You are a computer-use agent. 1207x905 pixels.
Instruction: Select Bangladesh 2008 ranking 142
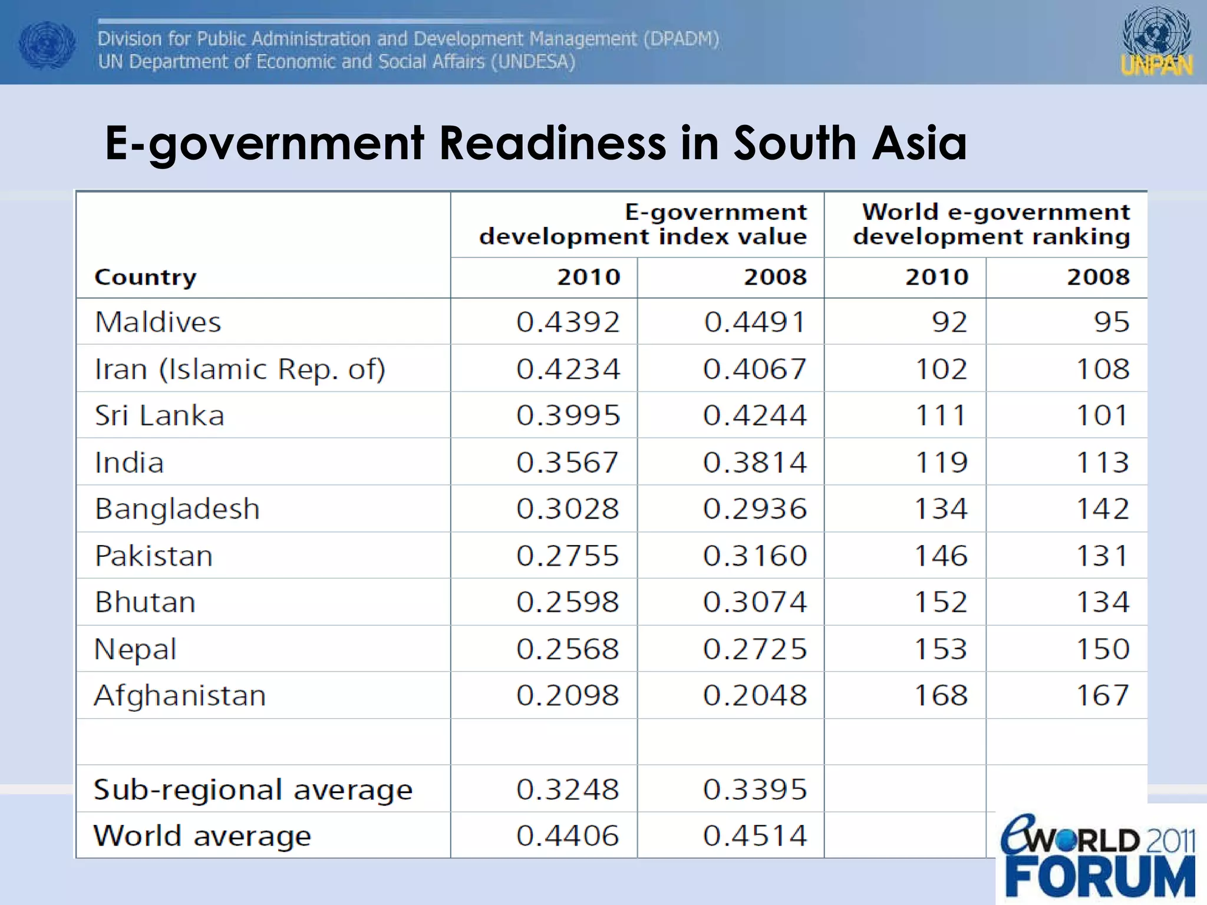[x=1103, y=509]
